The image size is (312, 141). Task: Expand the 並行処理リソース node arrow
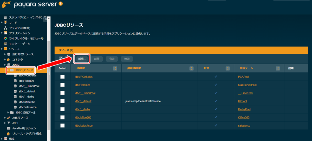point(5,54)
